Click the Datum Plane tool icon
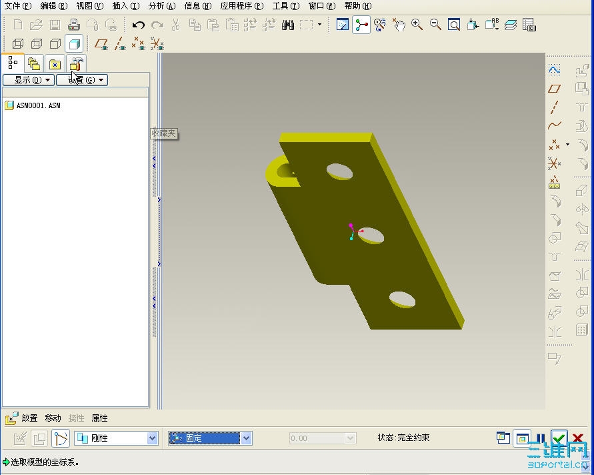The width and height of the screenshot is (594, 475). tap(554, 89)
